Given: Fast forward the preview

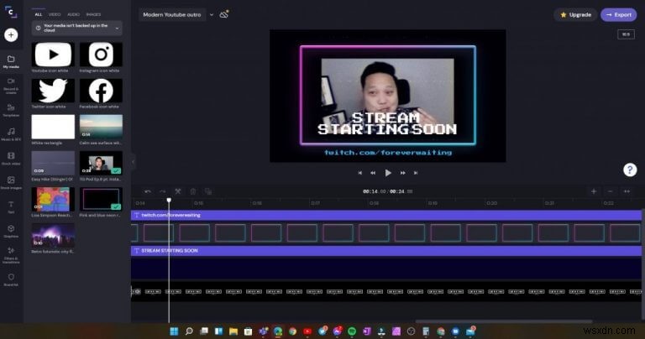Looking at the screenshot, I should pos(403,173).
